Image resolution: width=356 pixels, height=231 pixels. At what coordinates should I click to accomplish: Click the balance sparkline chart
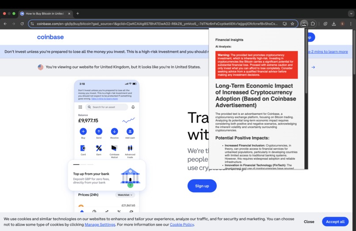coord(129,120)
